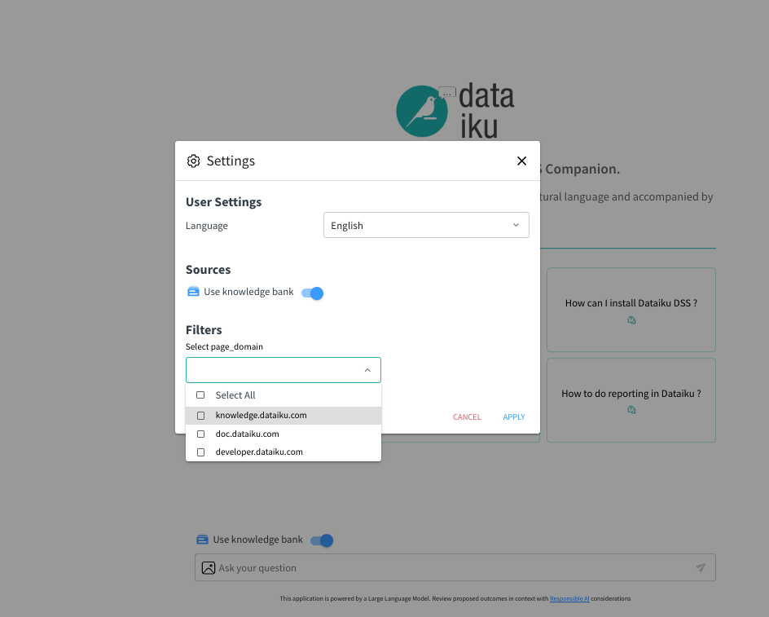Click the Settings gear icon in dialog header
Viewport: 769px width, 617px height.
tap(194, 161)
